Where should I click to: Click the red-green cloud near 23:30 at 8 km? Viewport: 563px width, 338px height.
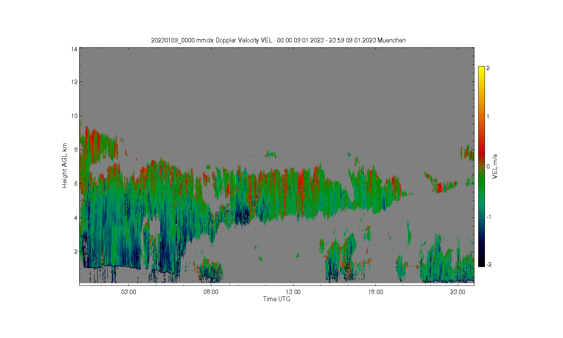tap(467, 153)
